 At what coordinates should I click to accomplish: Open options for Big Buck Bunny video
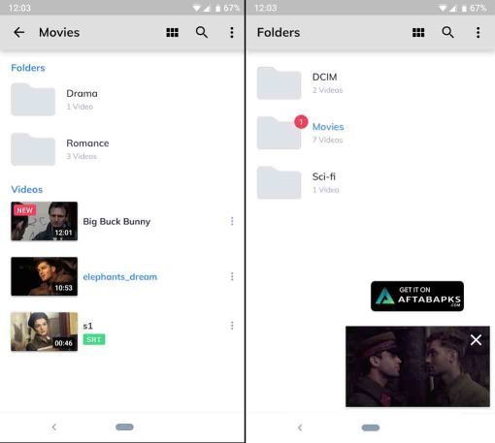click(x=232, y=221)
